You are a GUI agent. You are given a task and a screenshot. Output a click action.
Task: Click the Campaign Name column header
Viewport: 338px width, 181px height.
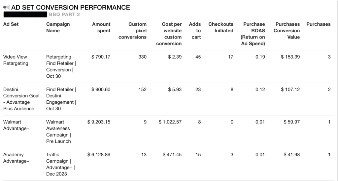click(x=58, y=27)
